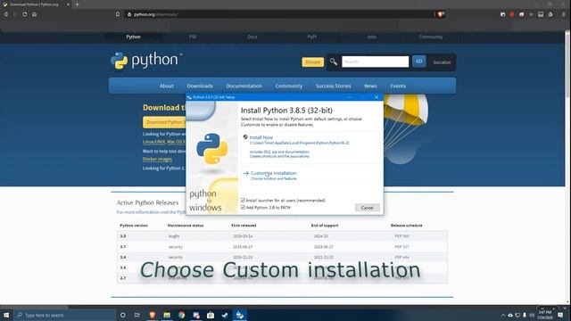Open the browser main menu icon
Image resolution: width=571 pixels, height=321 pixels.
coord(563,14)
